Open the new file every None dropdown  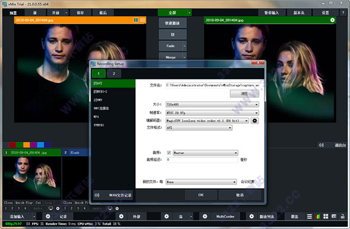tap(201, 182)
